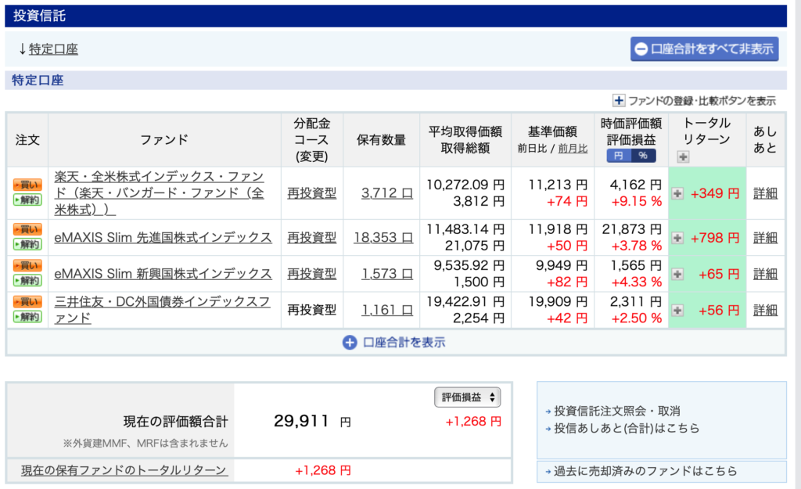The image size is (801, 489).
Task: Open 三井住友・DC外国債券インデックスファンド fund link
Action: (162, 310)
